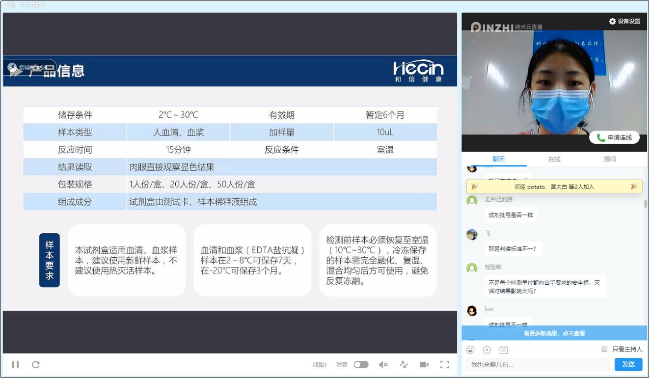Click the globe language icon
The height and width of the screenshot is (379, 650).
(x=11, y=5)
